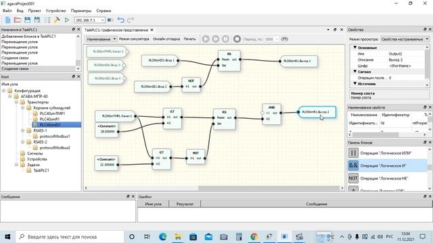Screen dimensions: 433x243
Task: Select protocolModbus1 tree item
Action: 55,136
